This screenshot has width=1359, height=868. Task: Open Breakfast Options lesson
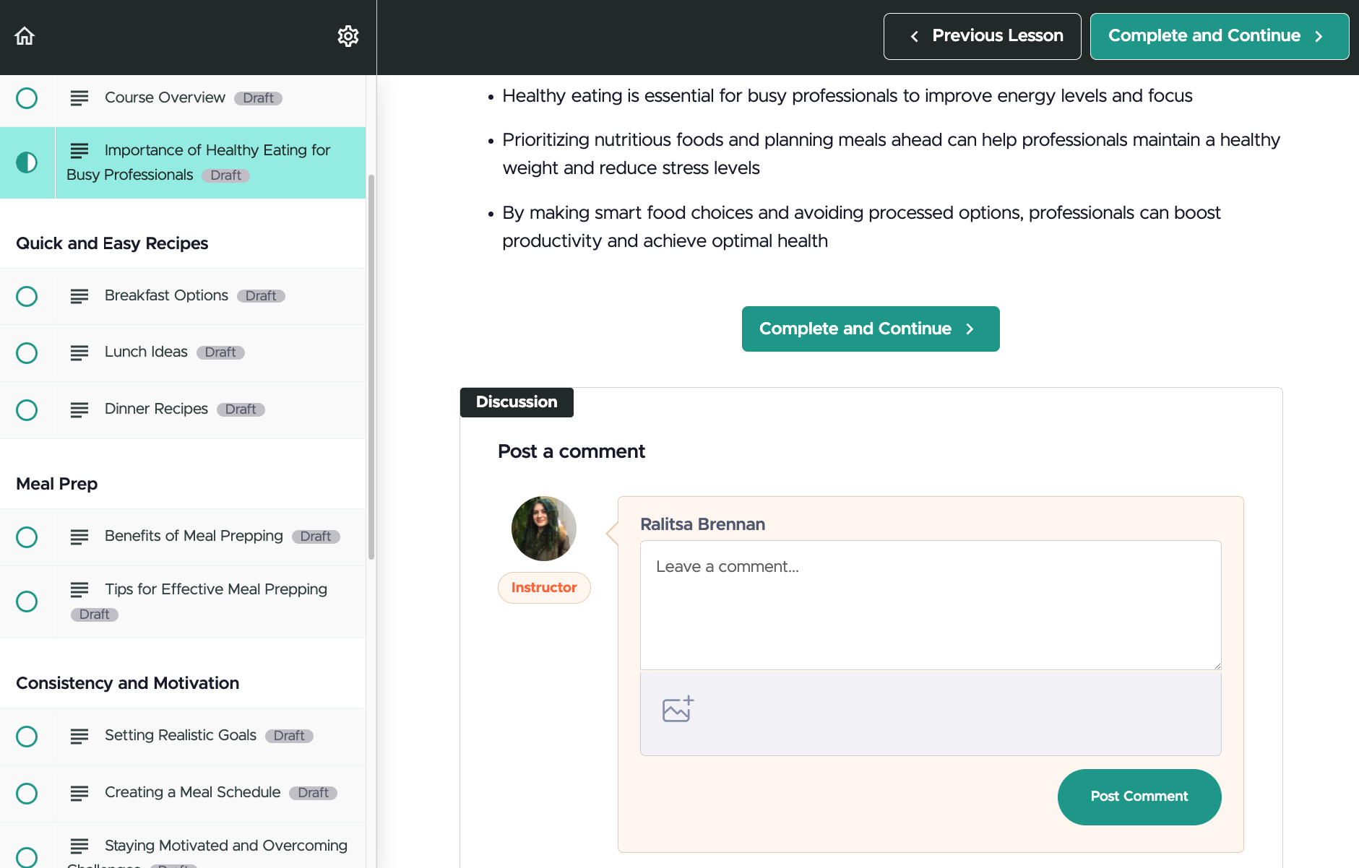(166, 295)
